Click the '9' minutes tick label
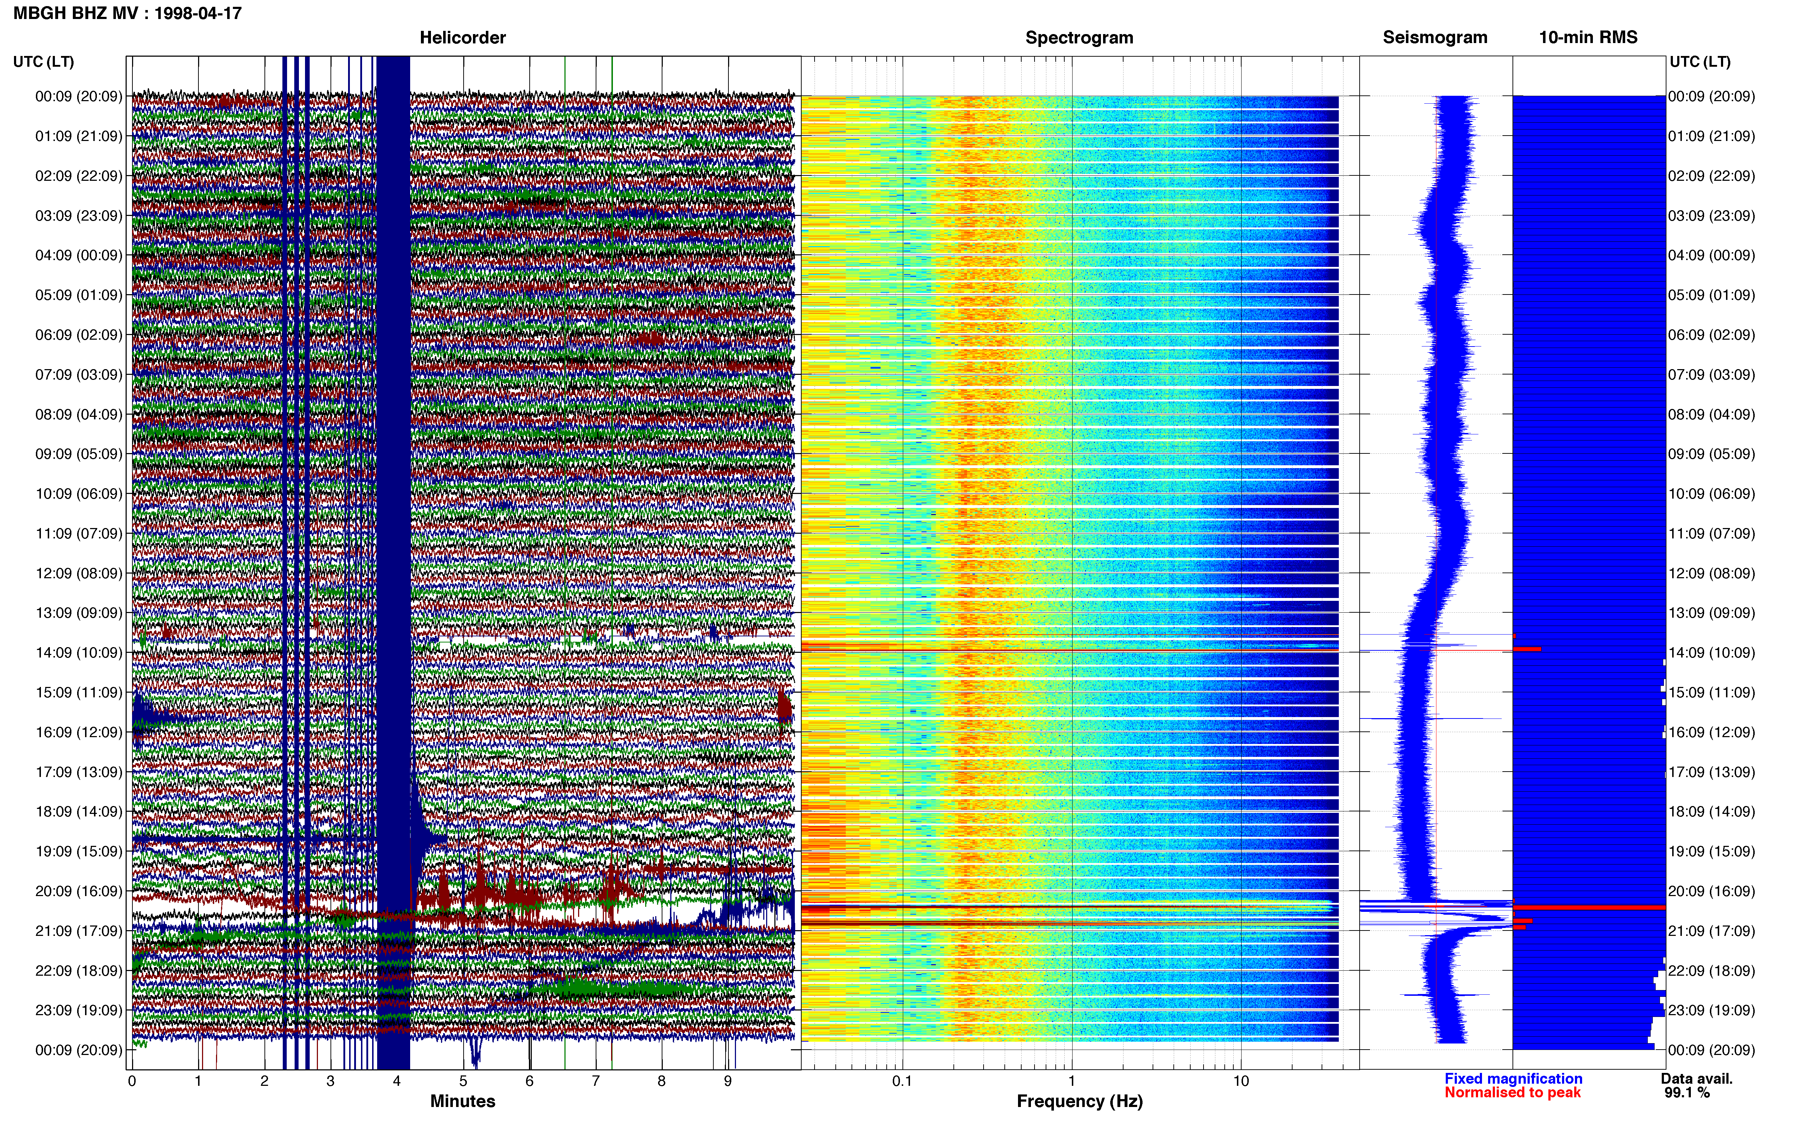1801x1126 pixels. pyautogui.click(x=728, y=1081)
